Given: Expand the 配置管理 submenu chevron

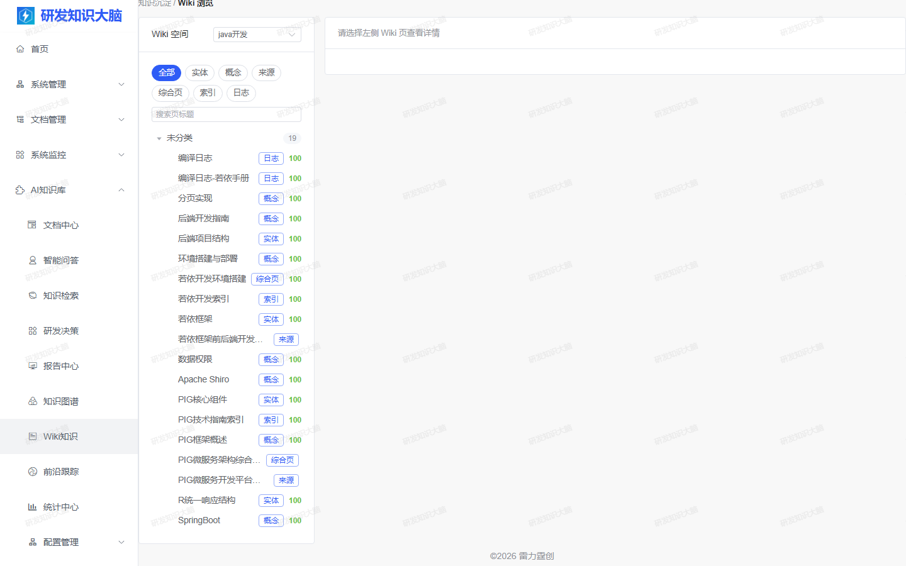Looking at the screenshot, I should click(121, 542).
